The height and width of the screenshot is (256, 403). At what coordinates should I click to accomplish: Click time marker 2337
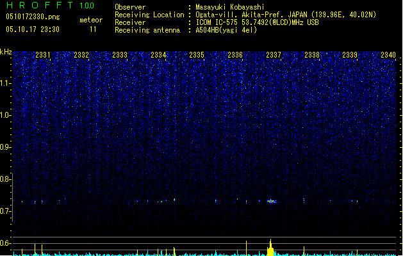(274, 55)
